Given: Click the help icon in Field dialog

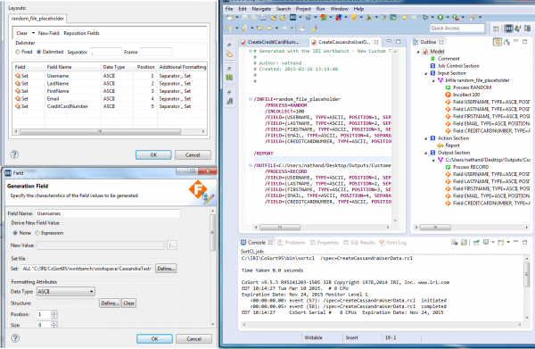Looking at the screenshot, I should click(x=15, y=338).
